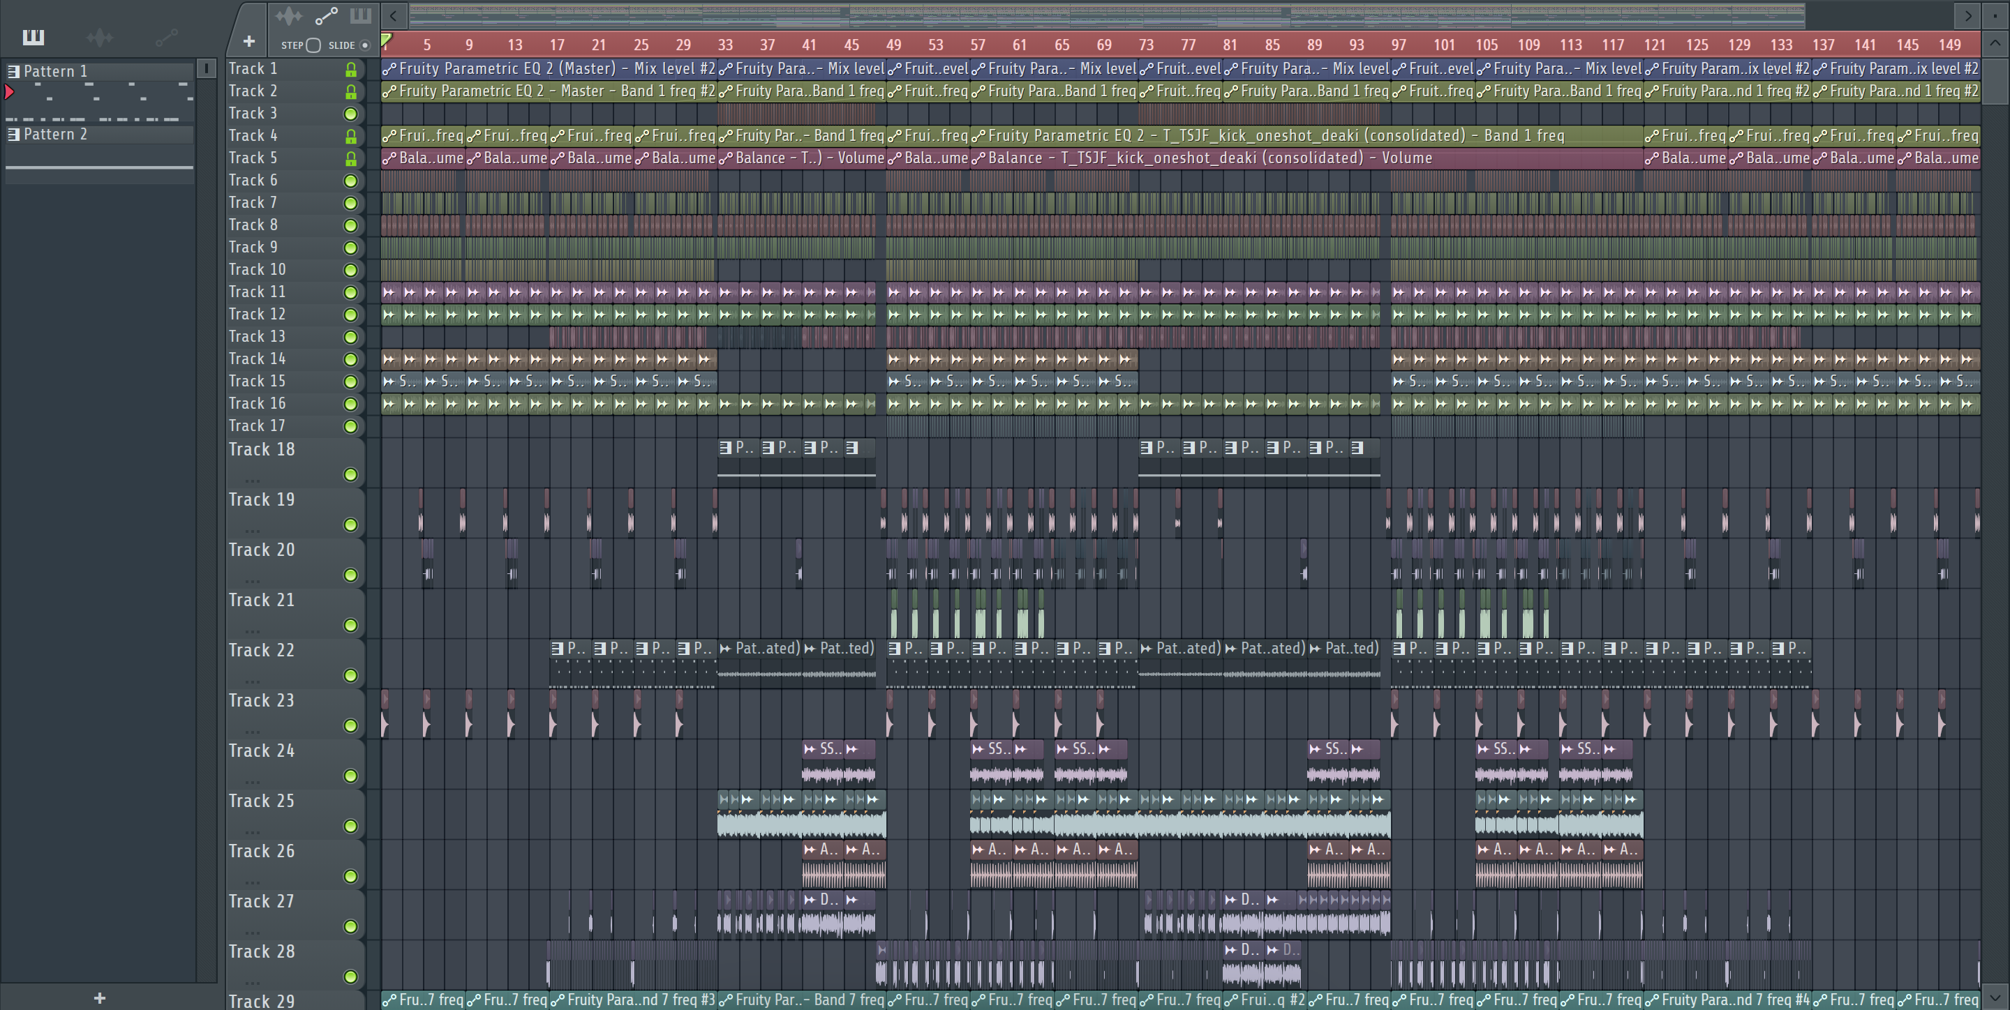Select the Band 7 freq #3 clip on Track 29
This screenshot has height=1010, width=2010.
pyautogui.click(x=634, y=1000)
